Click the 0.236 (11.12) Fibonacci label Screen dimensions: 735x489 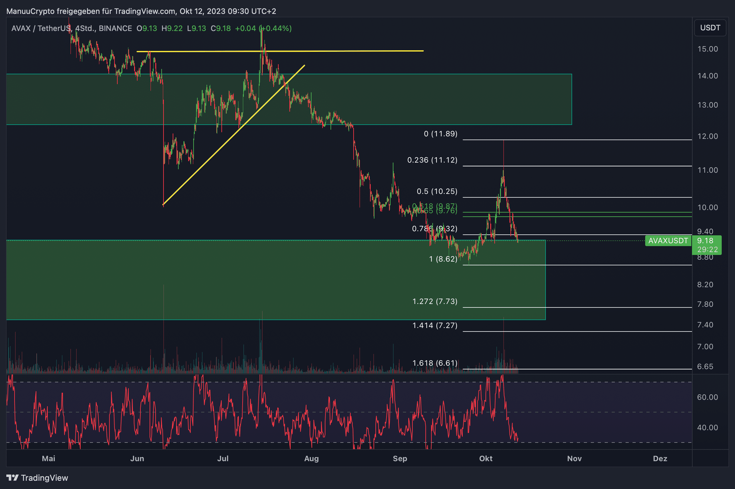432,160
